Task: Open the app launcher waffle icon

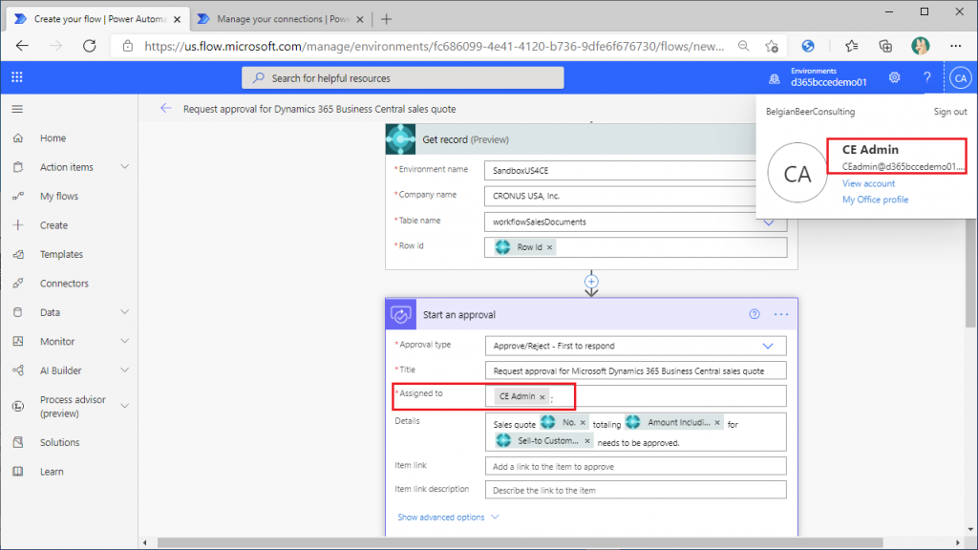Action: coord(17,77)
